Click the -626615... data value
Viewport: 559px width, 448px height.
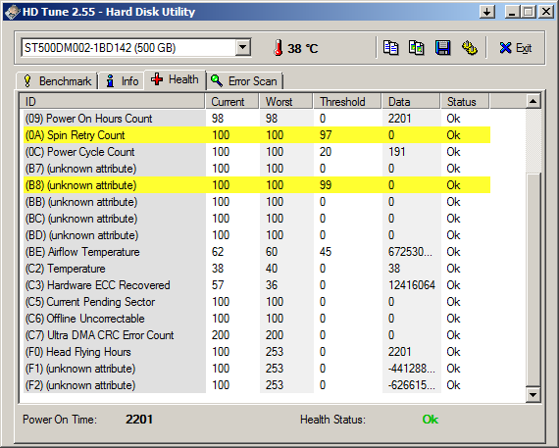pos(412,385)
